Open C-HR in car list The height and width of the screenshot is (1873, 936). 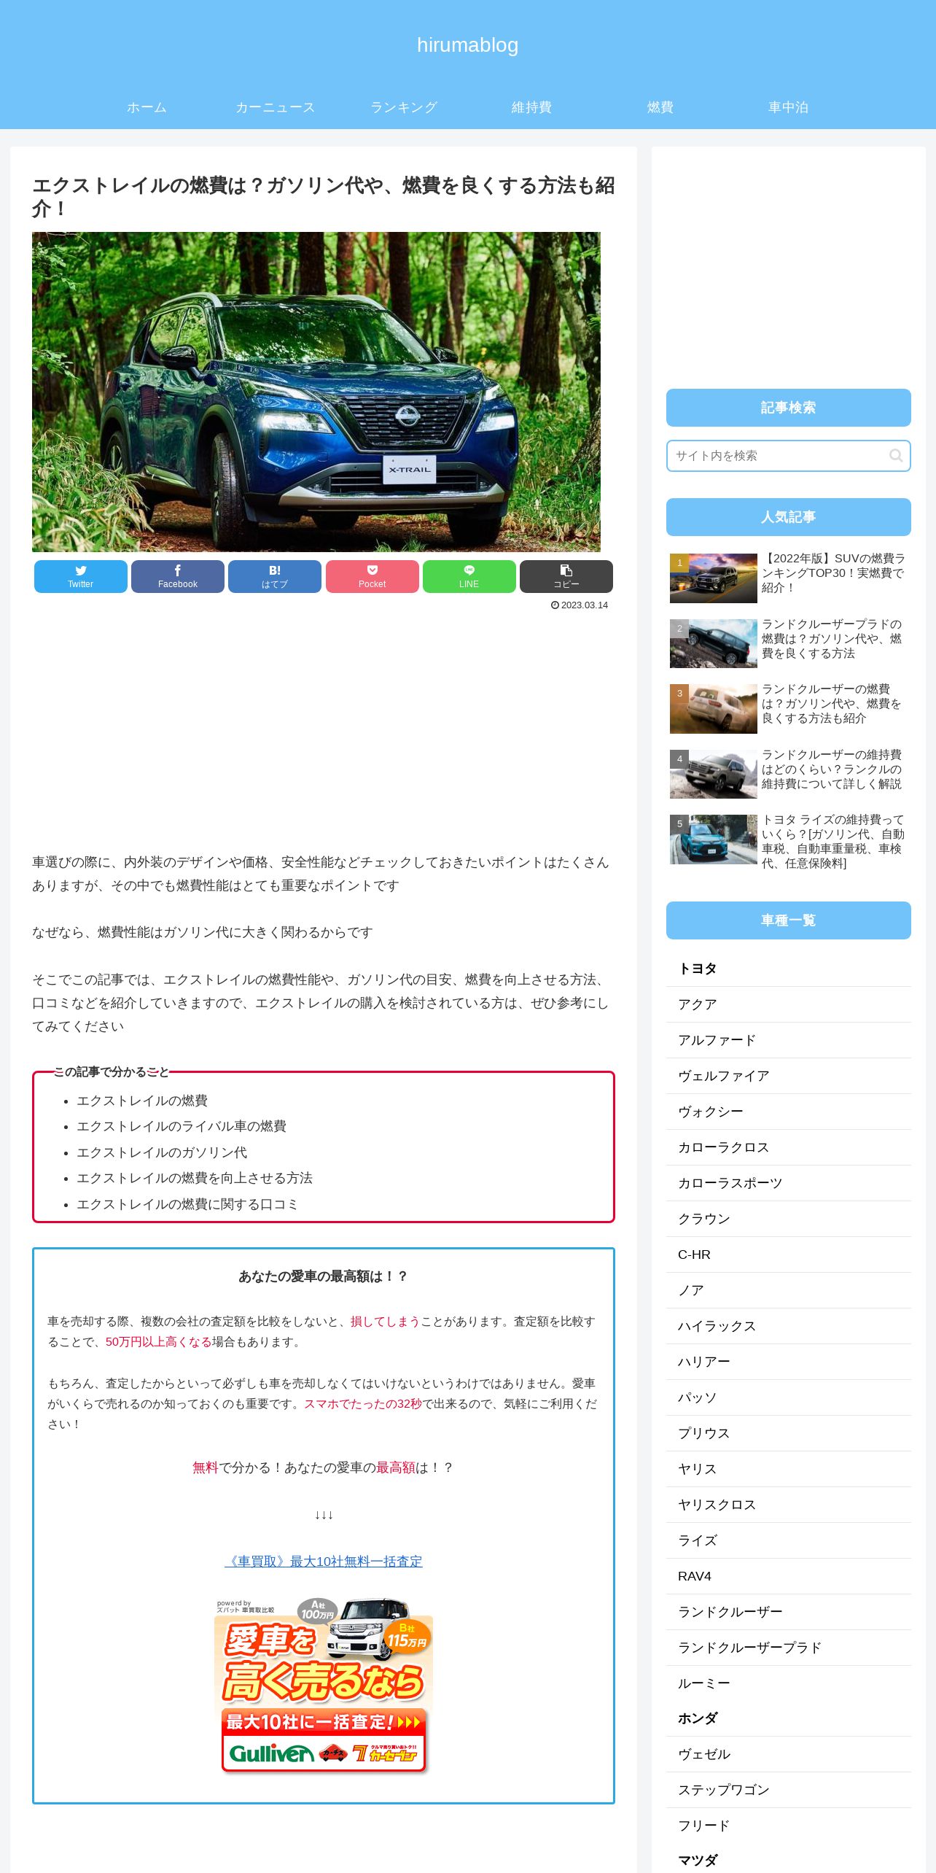point(788,1255)
